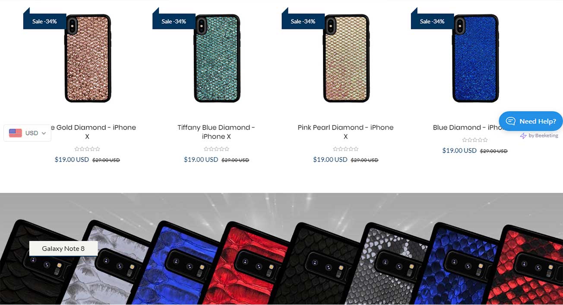Viewport: 563px width, 305px height.
Task: Click star rating under Blue Diamond case
Action: click(x=475, y=140)
